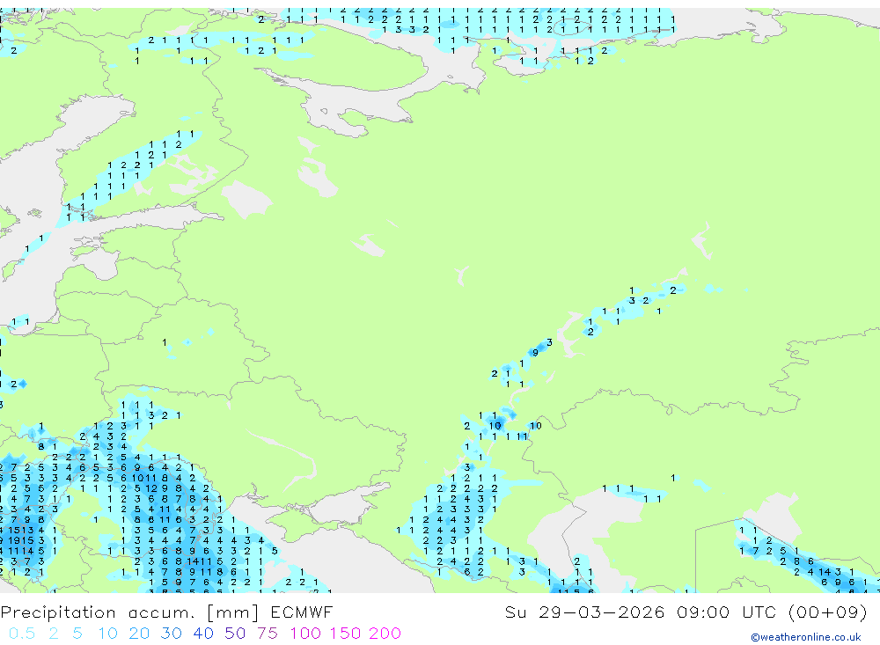Click the 'Precipitation accum. [mm] ECMWF' title
This screenshot has width=880, height=645.
tap(166, 612)
